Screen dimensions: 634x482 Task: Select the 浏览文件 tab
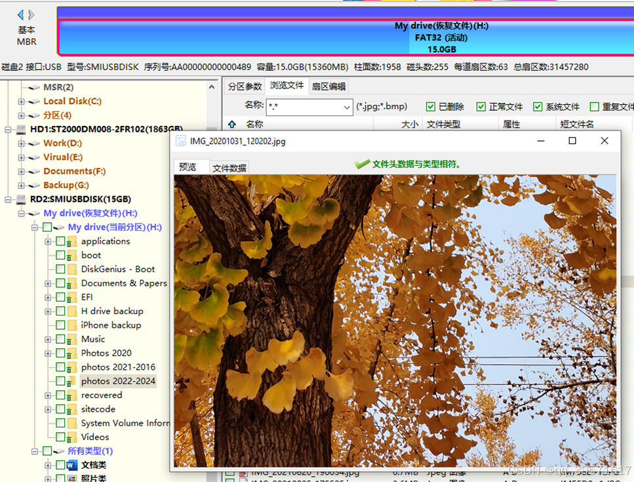287,85
